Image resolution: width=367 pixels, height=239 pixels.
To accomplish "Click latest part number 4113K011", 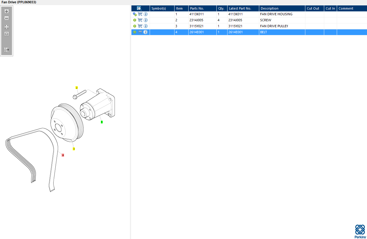I will [x=236, y=14].
